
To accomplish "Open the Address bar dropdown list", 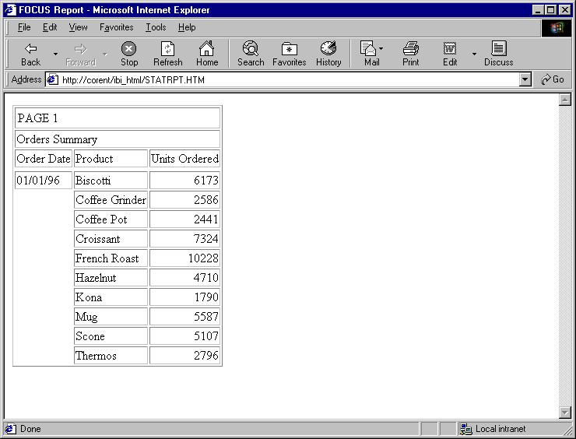I will click(x=525, y=79).
